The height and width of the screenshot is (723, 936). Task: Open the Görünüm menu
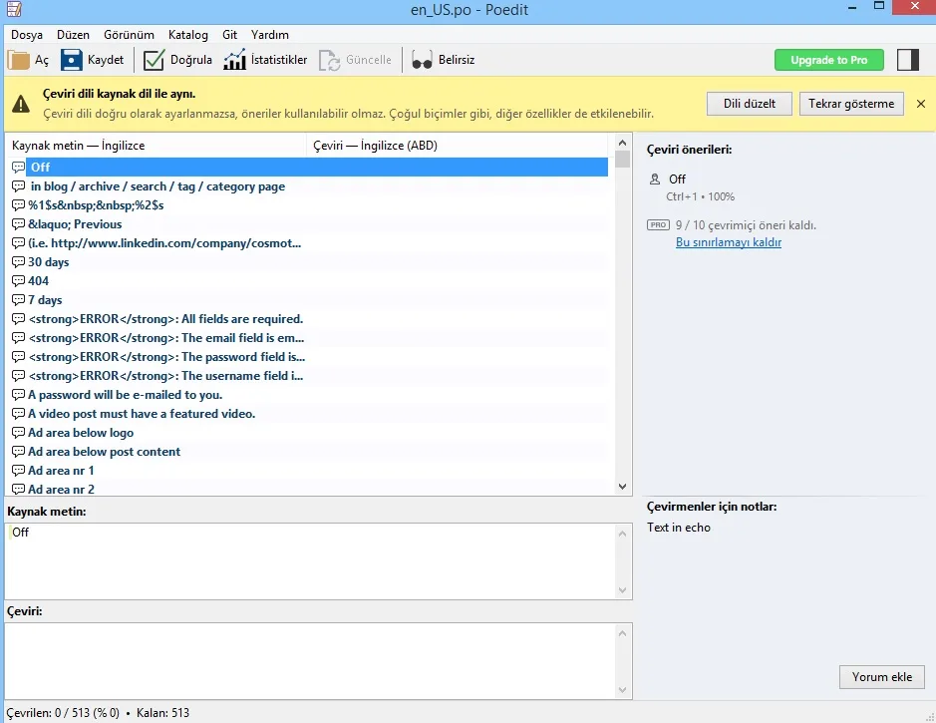tap(129, 35)
